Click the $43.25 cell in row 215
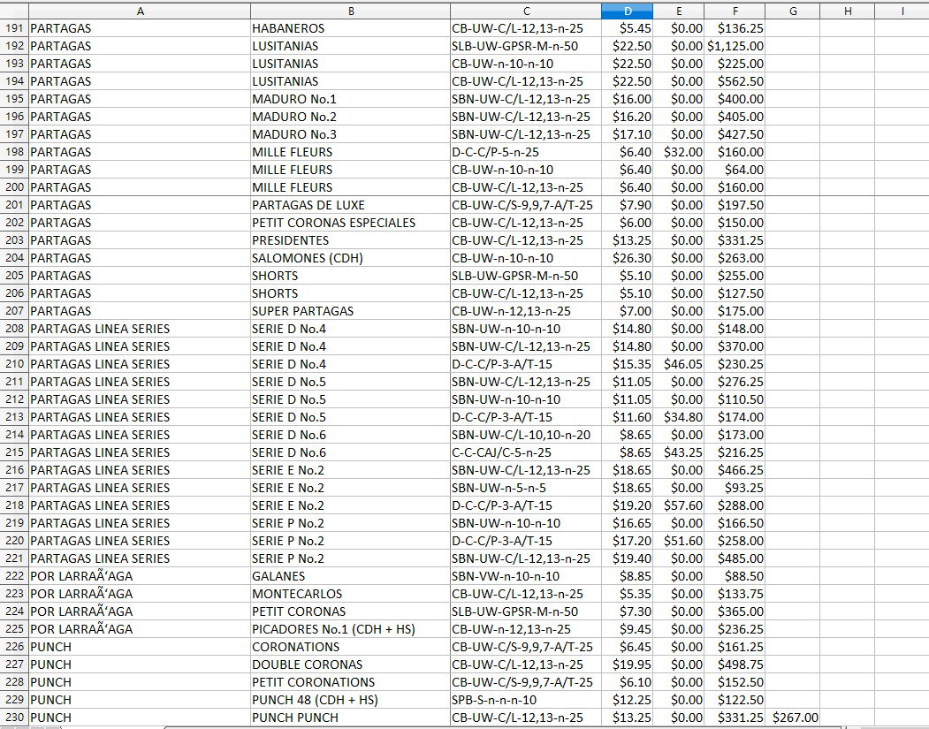929x729 pixels. [679, 452]
